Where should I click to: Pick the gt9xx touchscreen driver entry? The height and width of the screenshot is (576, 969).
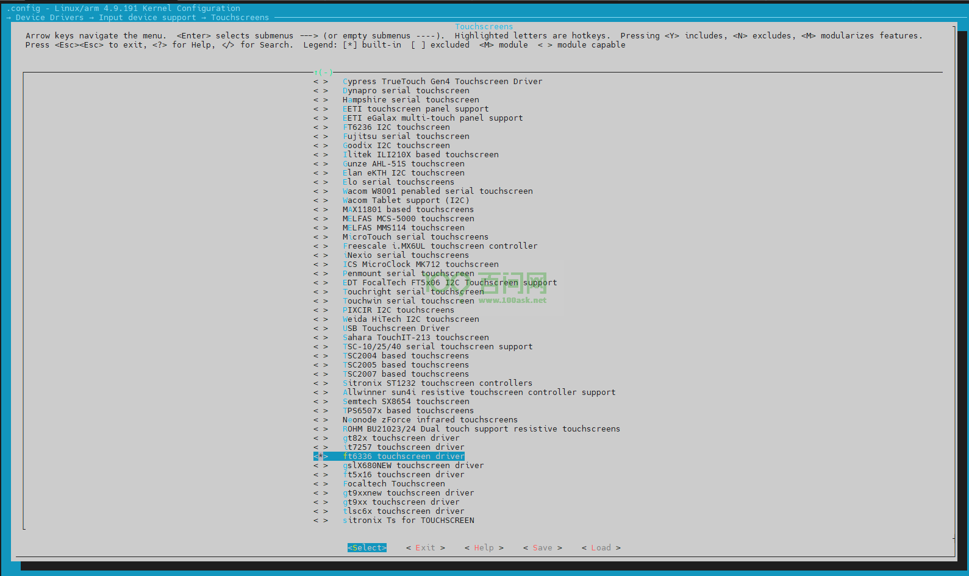[x=401, y=502]
